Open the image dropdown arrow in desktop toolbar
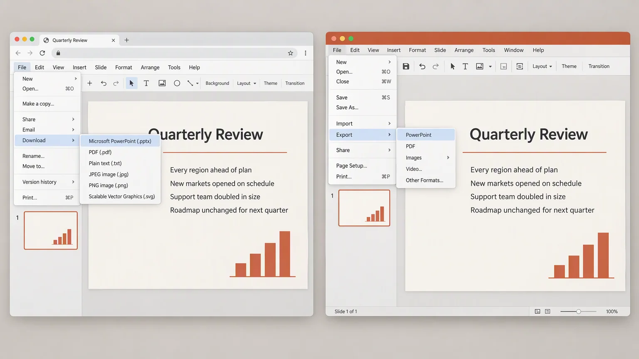The image size is (639, 359). pos(490,66)
